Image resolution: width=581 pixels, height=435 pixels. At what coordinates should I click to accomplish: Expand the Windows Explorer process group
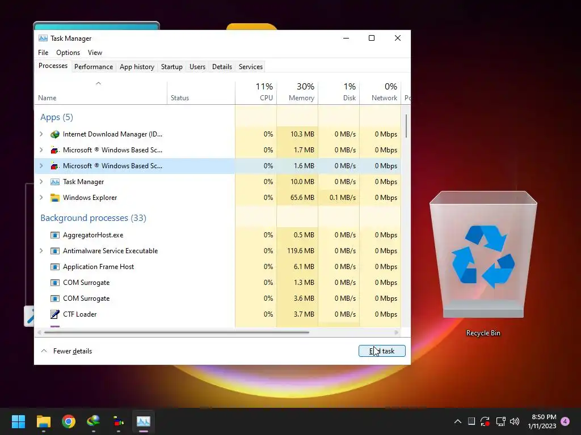(41, 198)
